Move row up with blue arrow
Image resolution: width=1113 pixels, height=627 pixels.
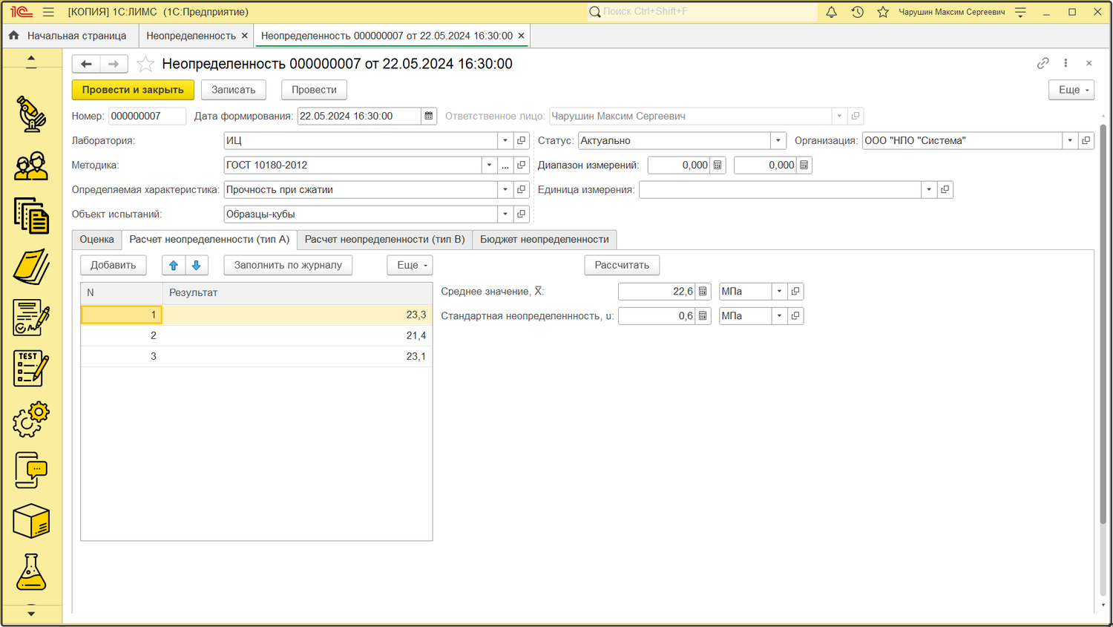pyautogui.click(x=174, y=265)
